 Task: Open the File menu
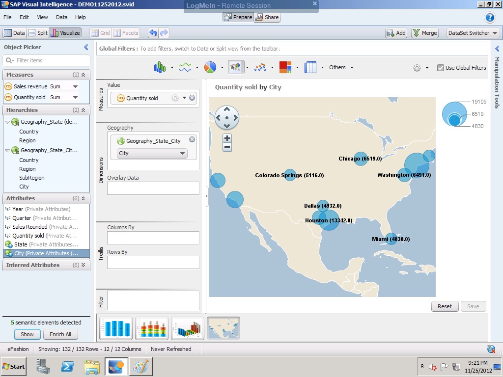pyautogui.click(x=7, y=17)
